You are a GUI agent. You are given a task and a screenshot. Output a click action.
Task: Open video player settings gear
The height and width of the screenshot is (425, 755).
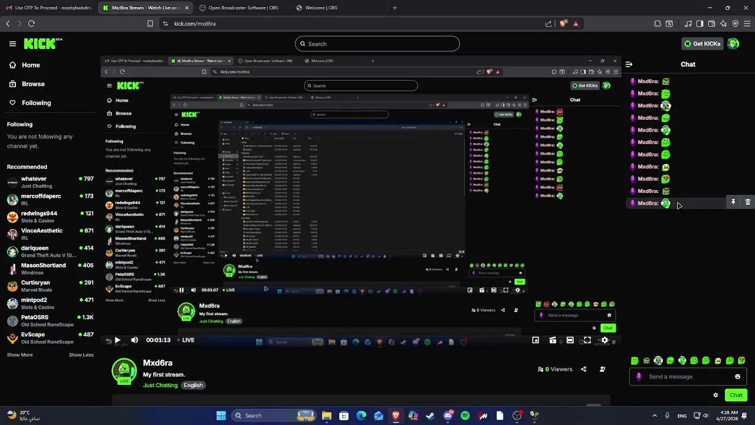click(x=605, y=340)
